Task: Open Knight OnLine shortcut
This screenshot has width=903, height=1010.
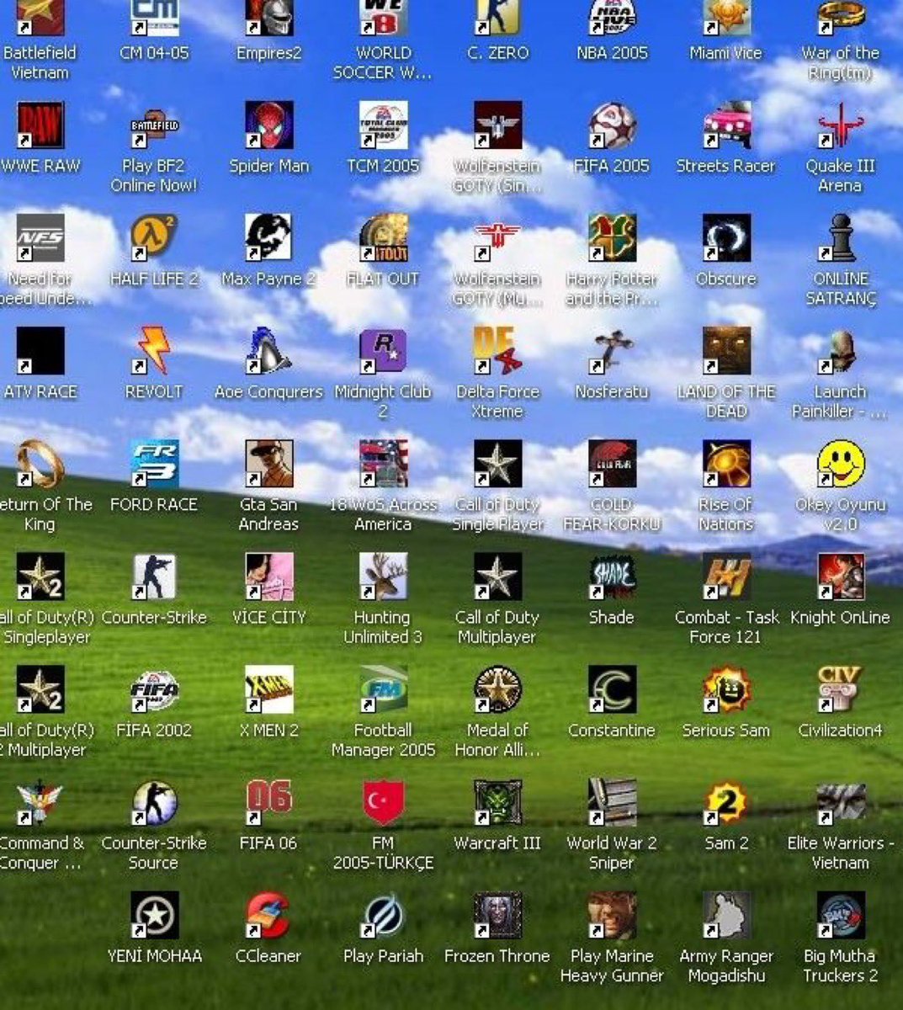Action: pyautogui.click(x=841, y=577)
